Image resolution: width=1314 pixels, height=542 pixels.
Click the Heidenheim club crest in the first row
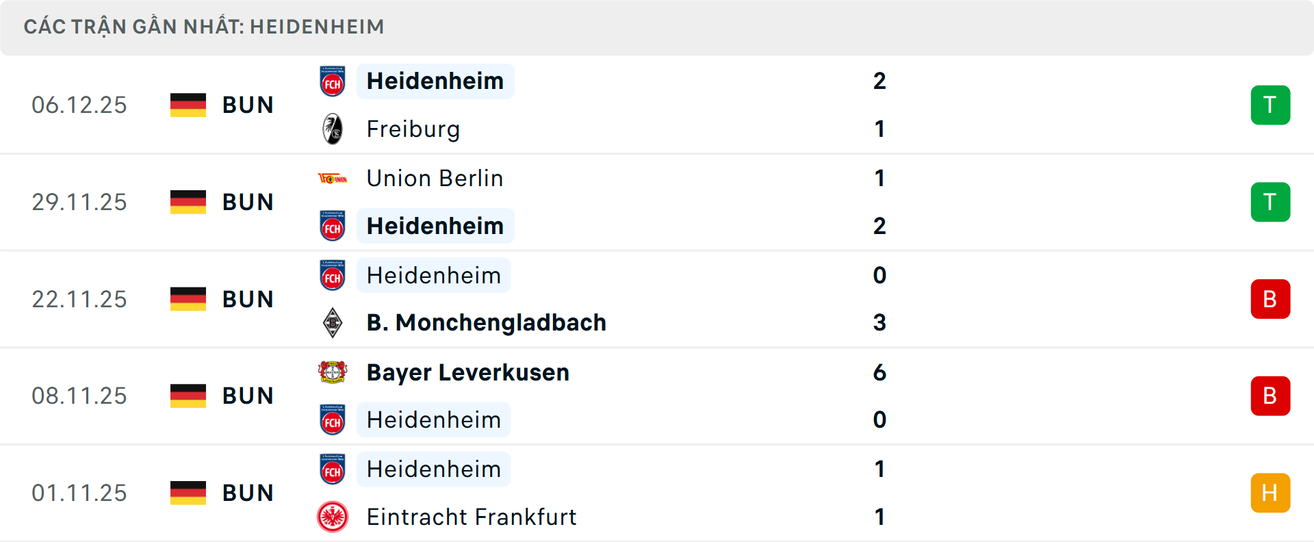tap(333, 80)
